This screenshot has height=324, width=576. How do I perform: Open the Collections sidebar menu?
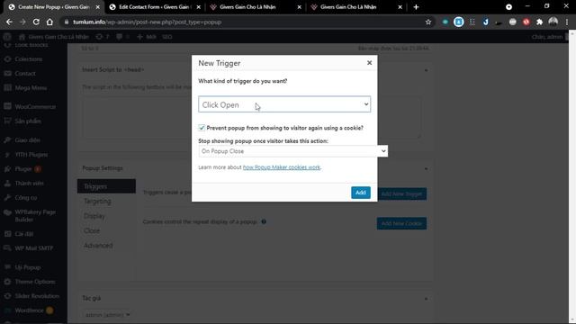pyautogui.click(x=28, y=59)
